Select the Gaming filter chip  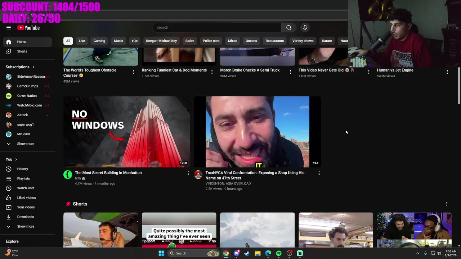point(99,41)
